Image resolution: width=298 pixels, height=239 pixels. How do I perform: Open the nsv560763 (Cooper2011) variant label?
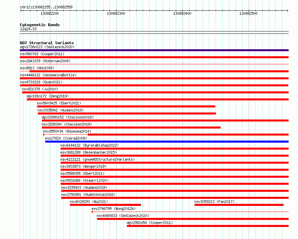tap(42, 54)
